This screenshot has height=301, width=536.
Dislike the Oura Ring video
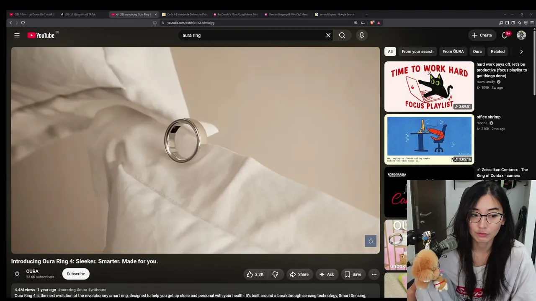275,274
